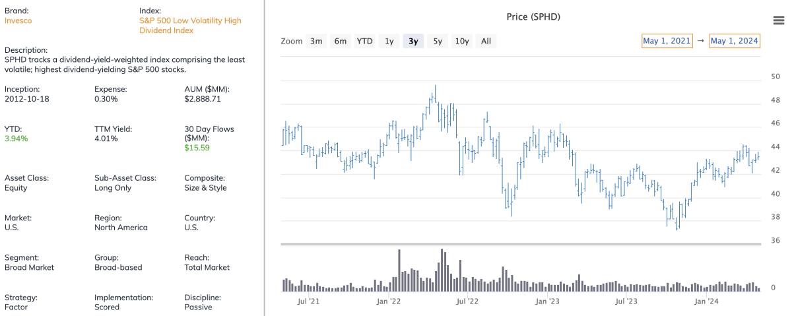The image size is (792, 316).
Task: Switch chart zoom to 1y
Action: [389, 41]
